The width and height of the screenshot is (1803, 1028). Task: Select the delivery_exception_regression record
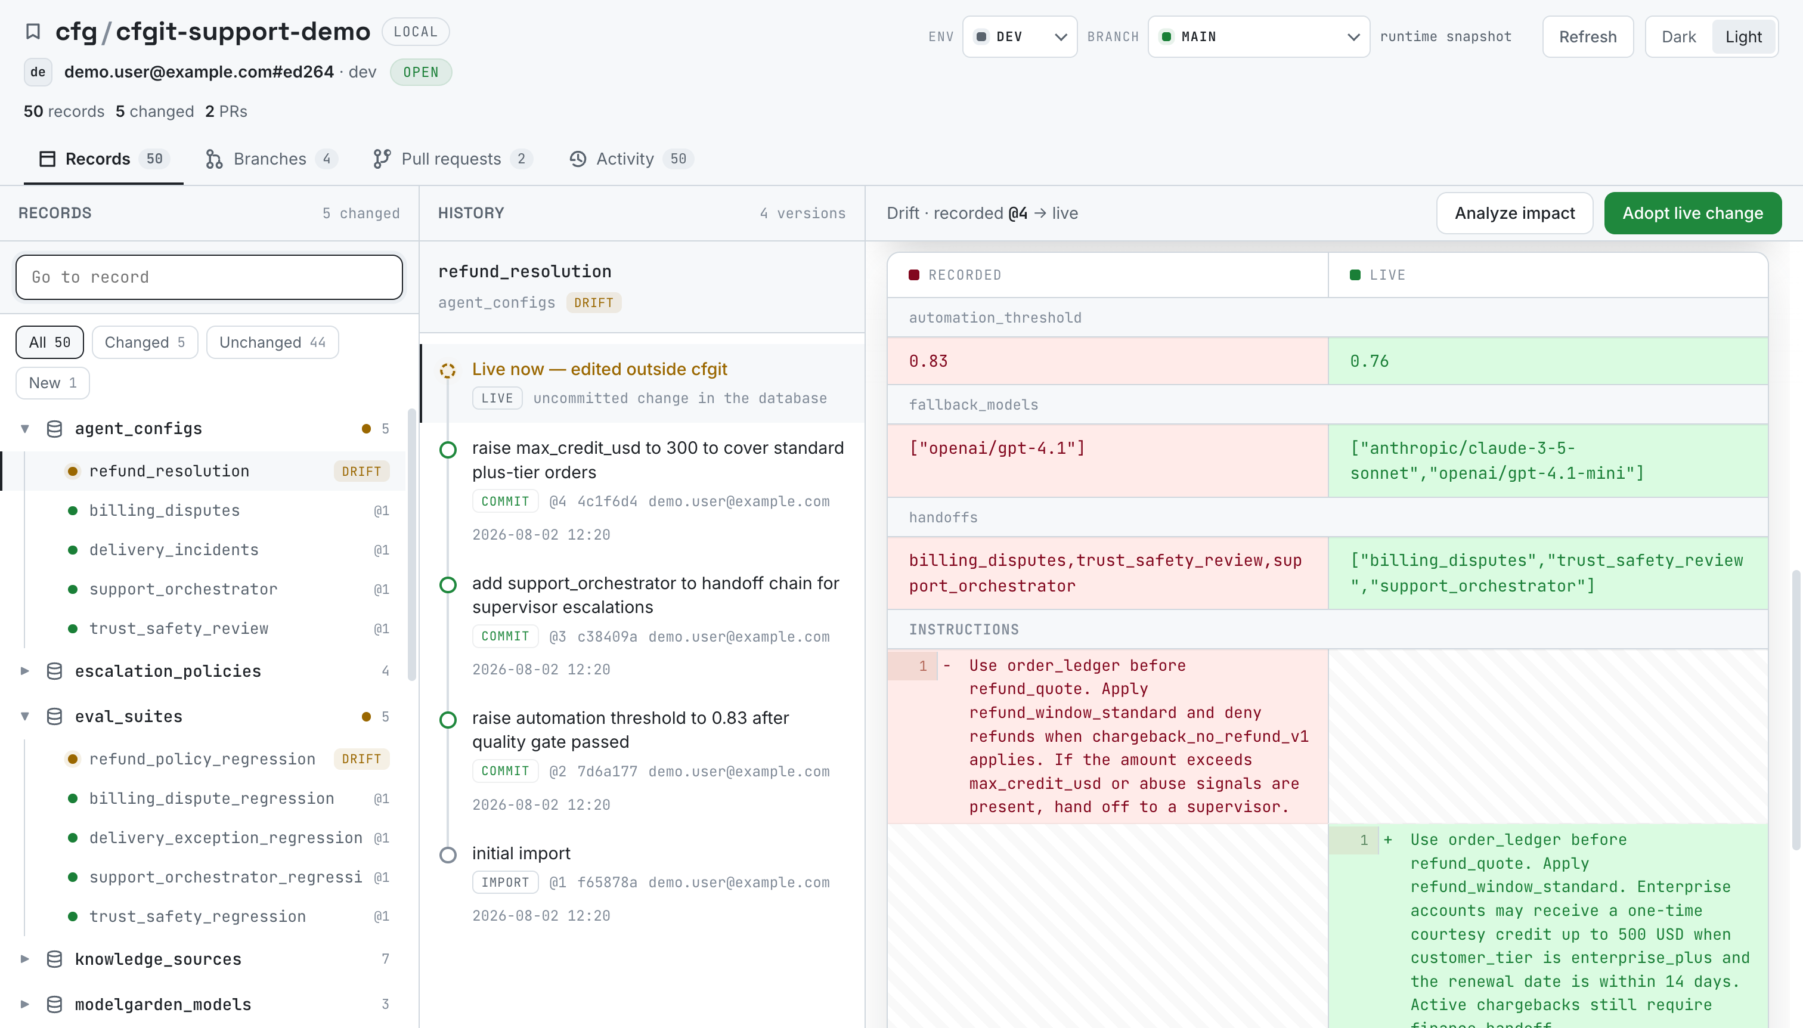pyautogui.click(x=205, y=838)
